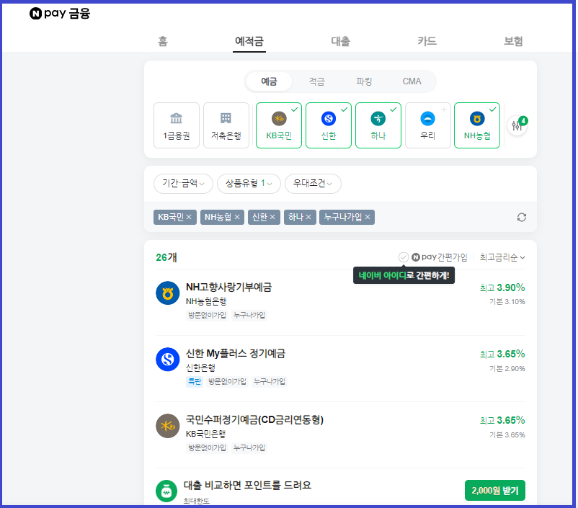The width and height of the screenshot is (578, 508).
Task: Open 국민수퍼정기예금(CD금리연동형) product
Action: click(254, 420)
